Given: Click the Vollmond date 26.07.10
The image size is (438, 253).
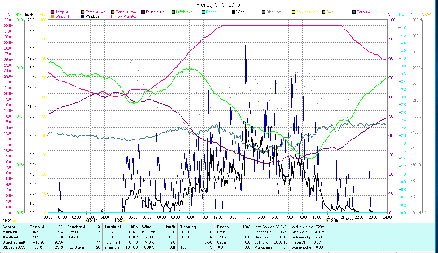Looking at the screenshot, I should (x=281, y=242).
